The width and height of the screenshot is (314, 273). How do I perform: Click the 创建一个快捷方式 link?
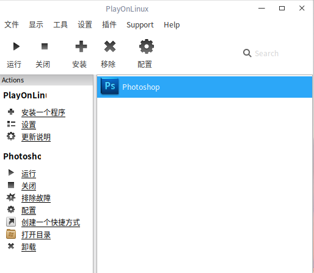coord(51,222)
